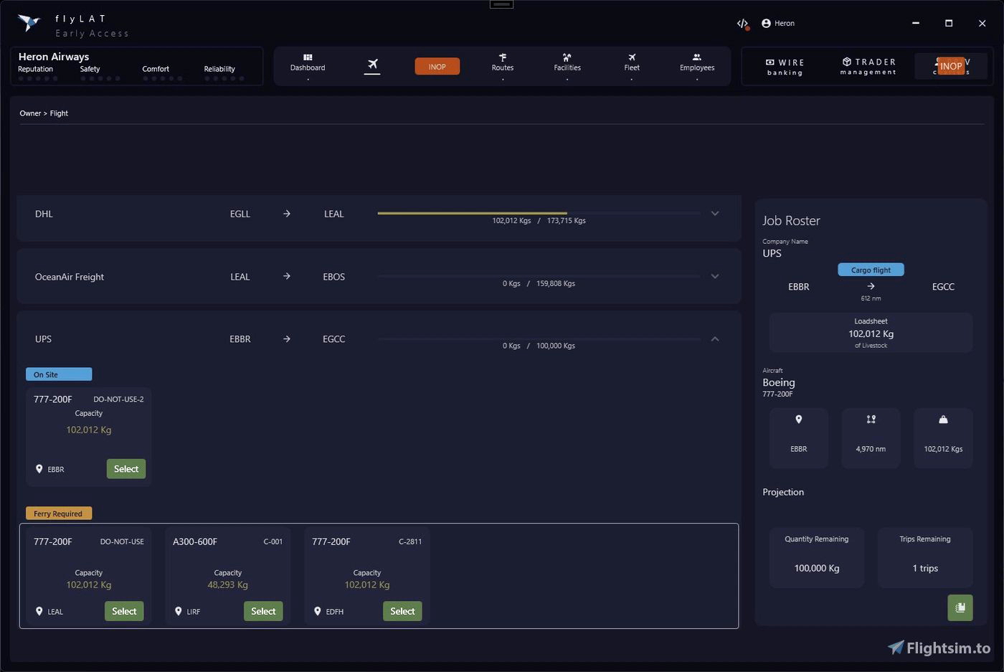Image resolution: width=1004 pixels, height=672 pixels.
Task: Open the Heron user account
Action: (x=778, y=24)
